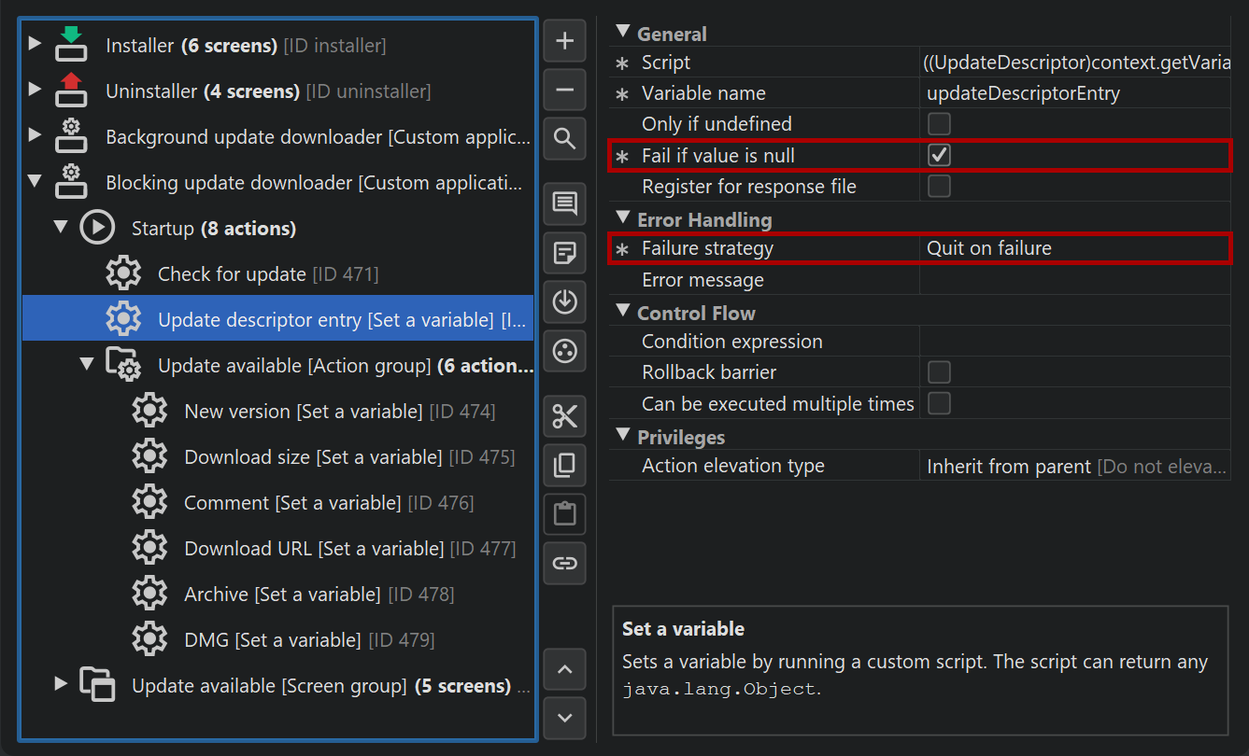Select Check for update action
The height and width of the screenshot is (756, 1249).
(232, 274)
